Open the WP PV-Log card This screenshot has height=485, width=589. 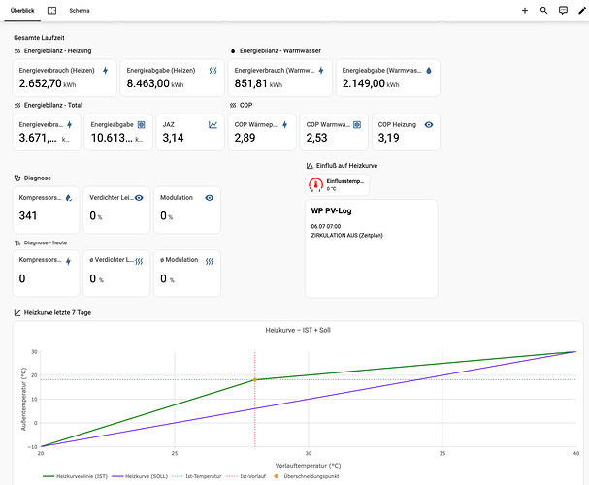point(371,248)
